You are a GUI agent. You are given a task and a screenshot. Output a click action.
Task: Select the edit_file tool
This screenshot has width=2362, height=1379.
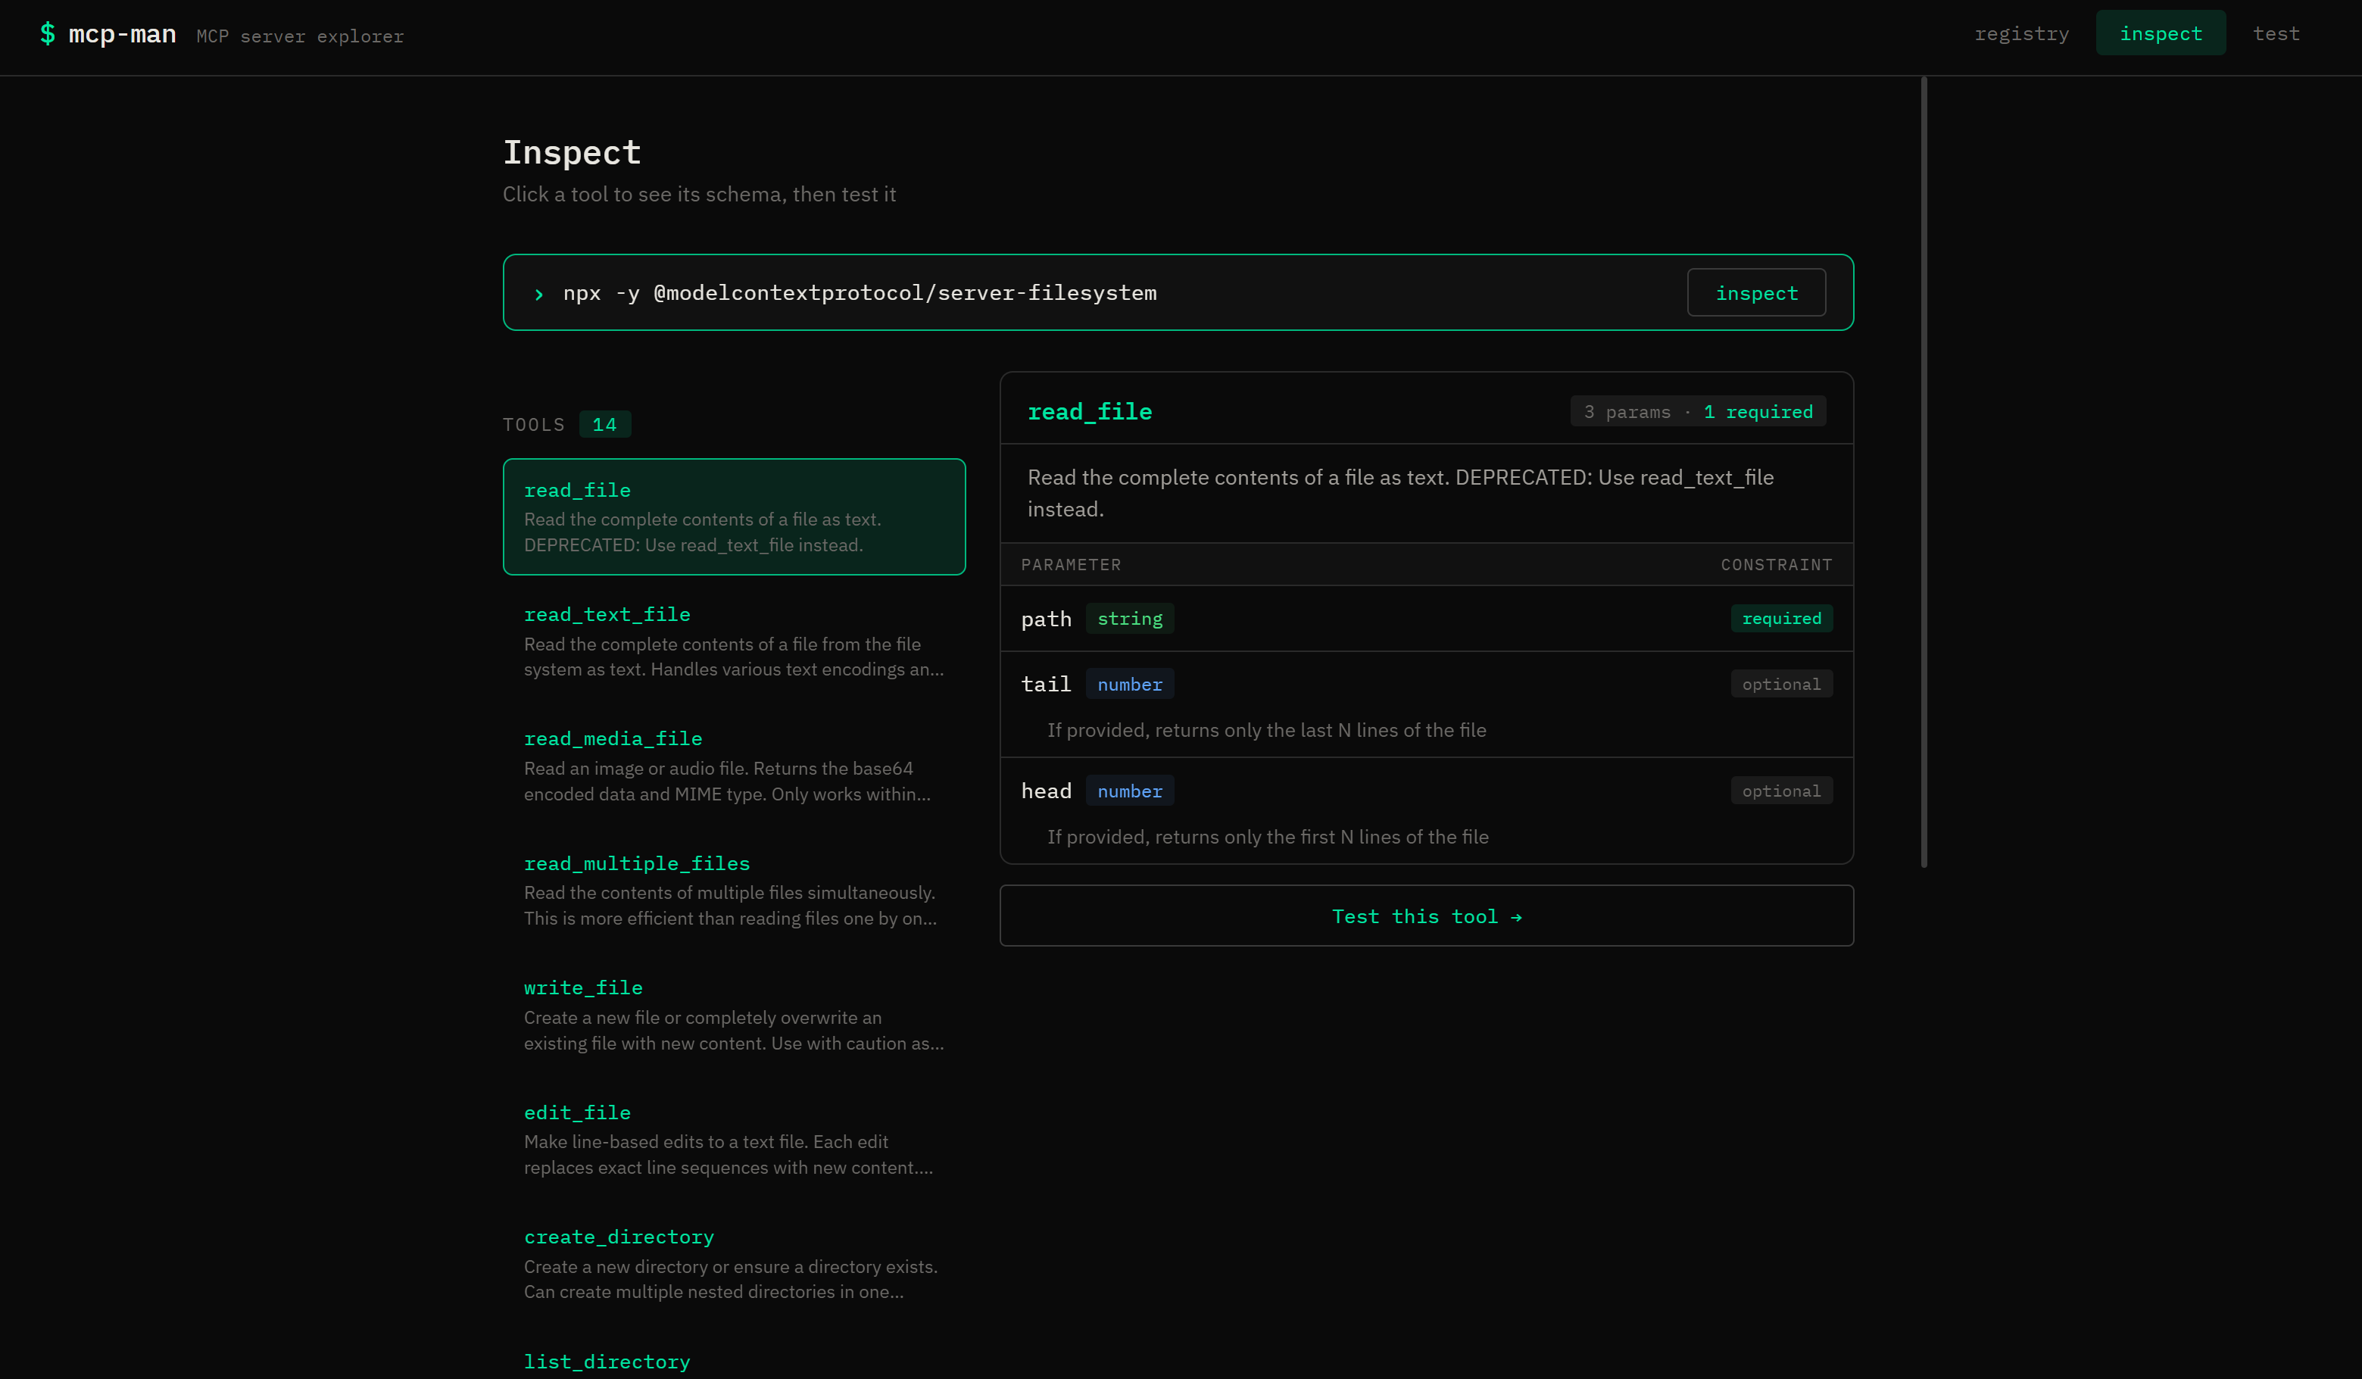(x=734, y=1140)
